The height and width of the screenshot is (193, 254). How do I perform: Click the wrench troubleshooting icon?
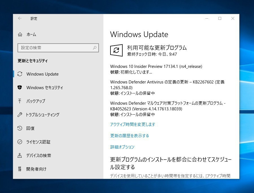[x=20, y=115]
